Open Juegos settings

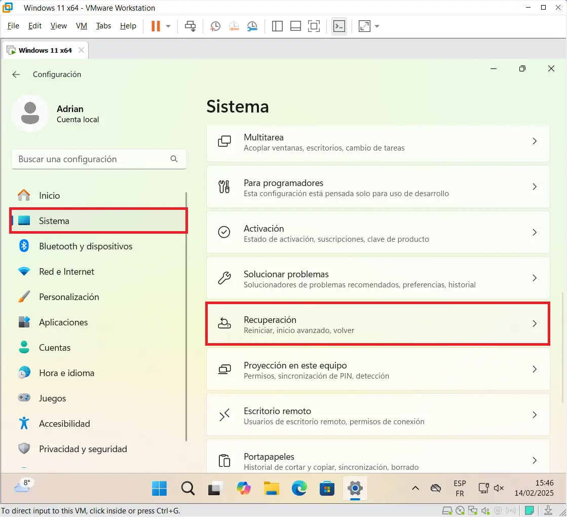pos(98,398)
